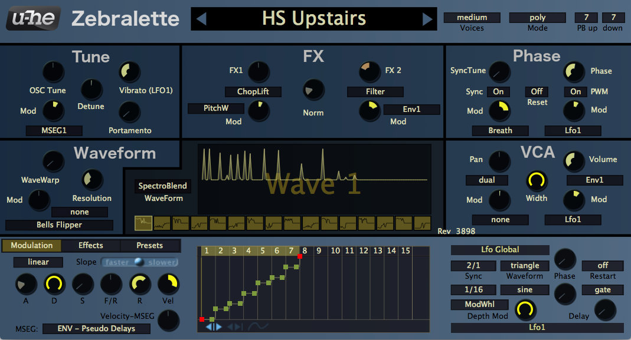Click the envelope S (sustain) knob
The height and width of the screenshot is (340, 631).
click(83, 284)
